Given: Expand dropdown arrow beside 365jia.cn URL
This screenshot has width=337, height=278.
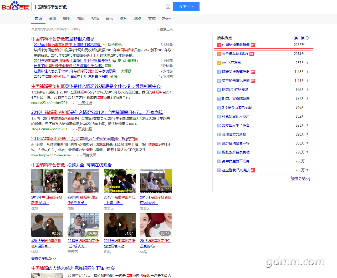Looking at the screenshot, I should pos(73,129).
